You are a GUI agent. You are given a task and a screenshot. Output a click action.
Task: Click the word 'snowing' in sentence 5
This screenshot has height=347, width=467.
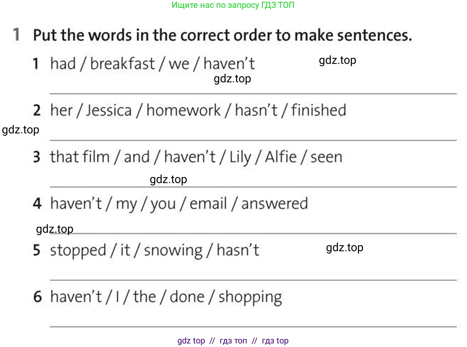pyautogui.click(x=173, y=250)
